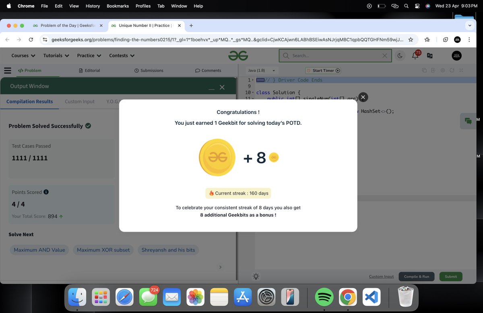Expand code fold arrow on line 1

[x=252, y=80]
